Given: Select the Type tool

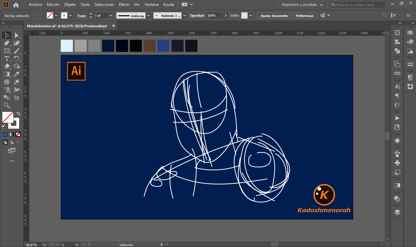Looking at the screenshot, I should [x=7, y=58].
